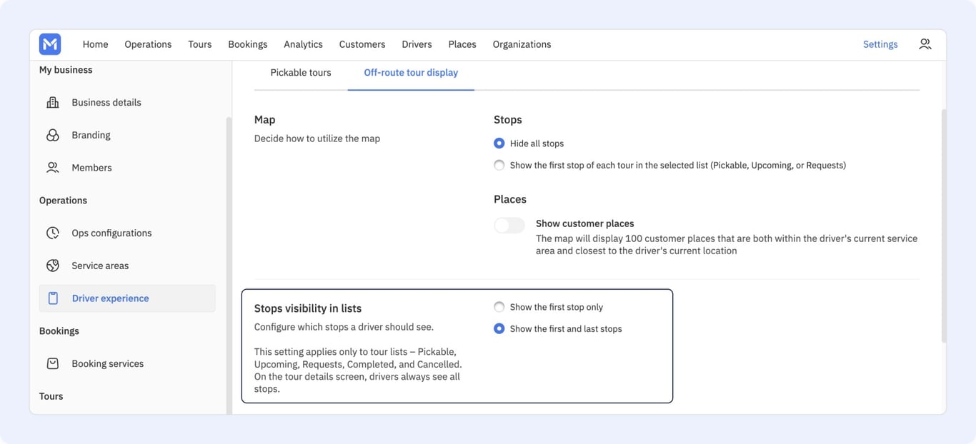
Task: Select Show the first and last stops
Action: point(499,328)
